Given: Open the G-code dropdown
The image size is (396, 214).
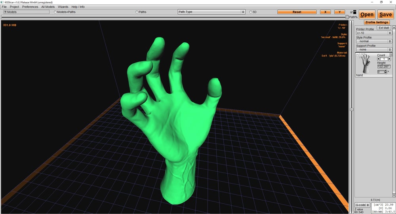Looking at the screenshot, I should point(362,205).
